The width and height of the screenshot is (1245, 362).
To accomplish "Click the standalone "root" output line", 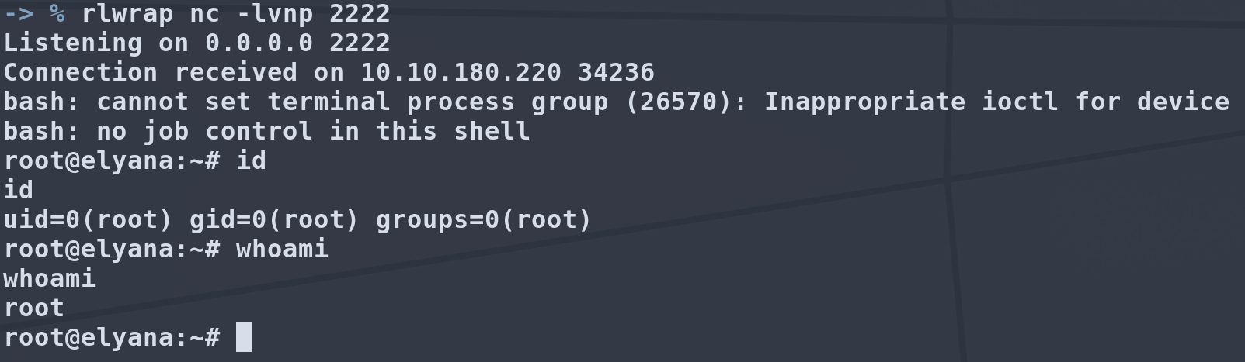I will [34, 308].
